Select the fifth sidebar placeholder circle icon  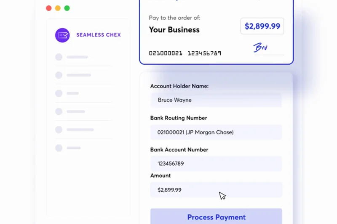click(59, 130)
